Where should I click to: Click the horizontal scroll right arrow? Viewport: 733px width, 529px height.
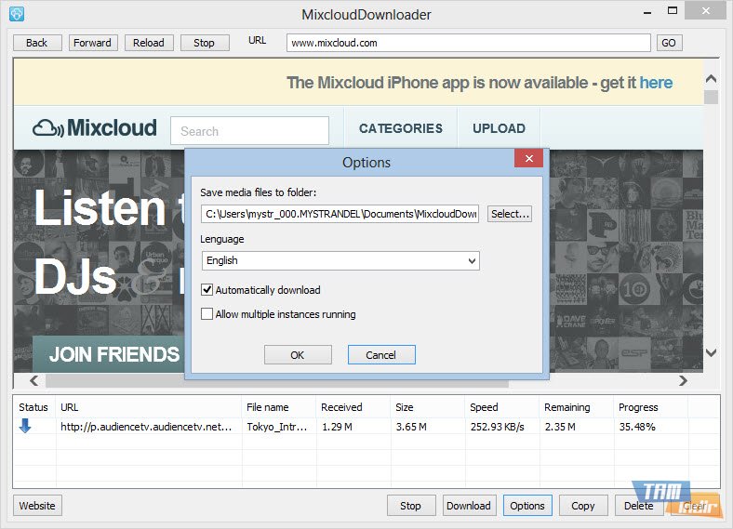683,381
